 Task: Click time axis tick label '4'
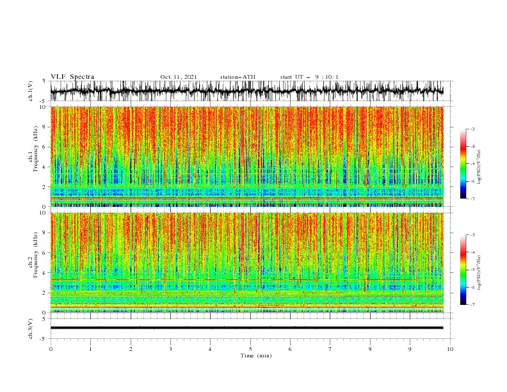(210, 349)
